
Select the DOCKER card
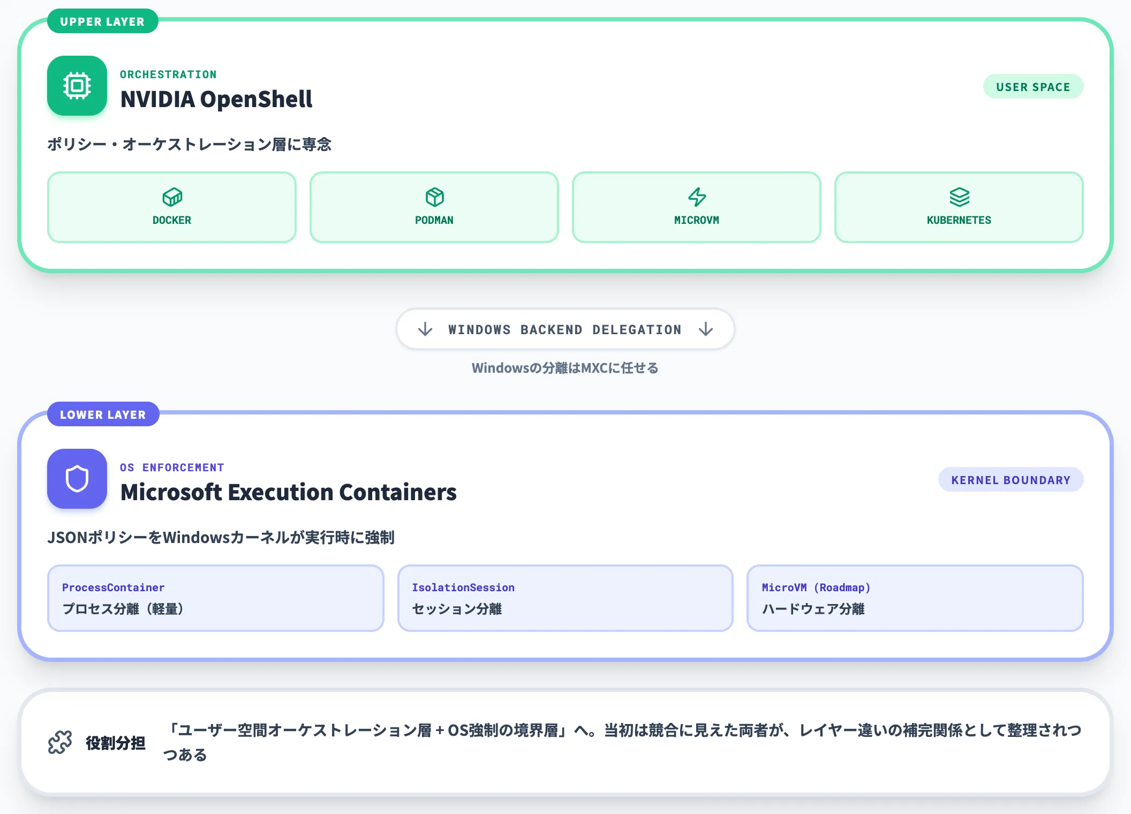[172, 207]
